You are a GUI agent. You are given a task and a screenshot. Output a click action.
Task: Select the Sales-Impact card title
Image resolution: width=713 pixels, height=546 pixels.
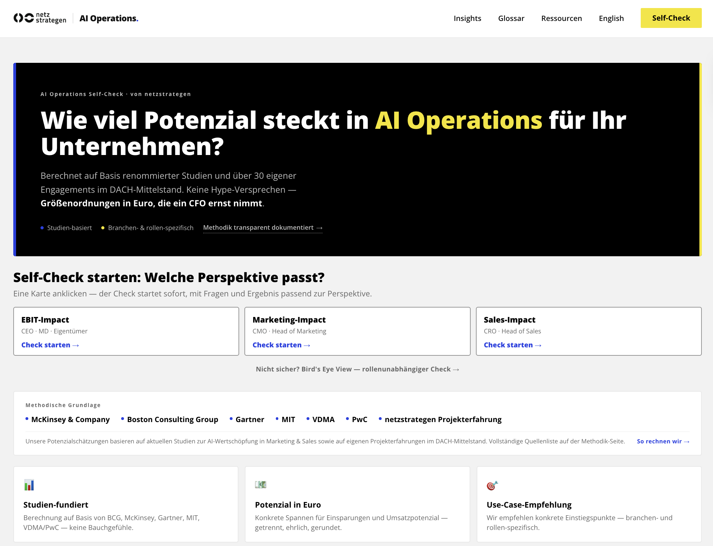pyautogui.click(x=509, y=320)
